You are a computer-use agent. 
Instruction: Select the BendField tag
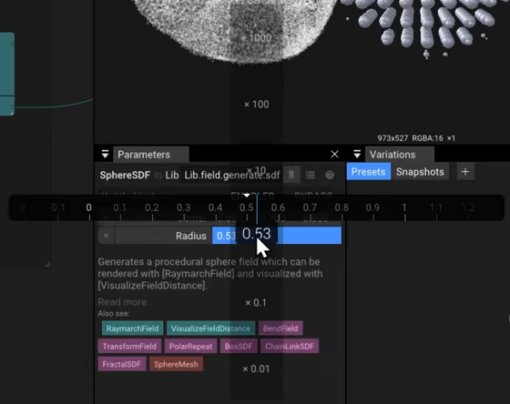click(x=280, y=328)
